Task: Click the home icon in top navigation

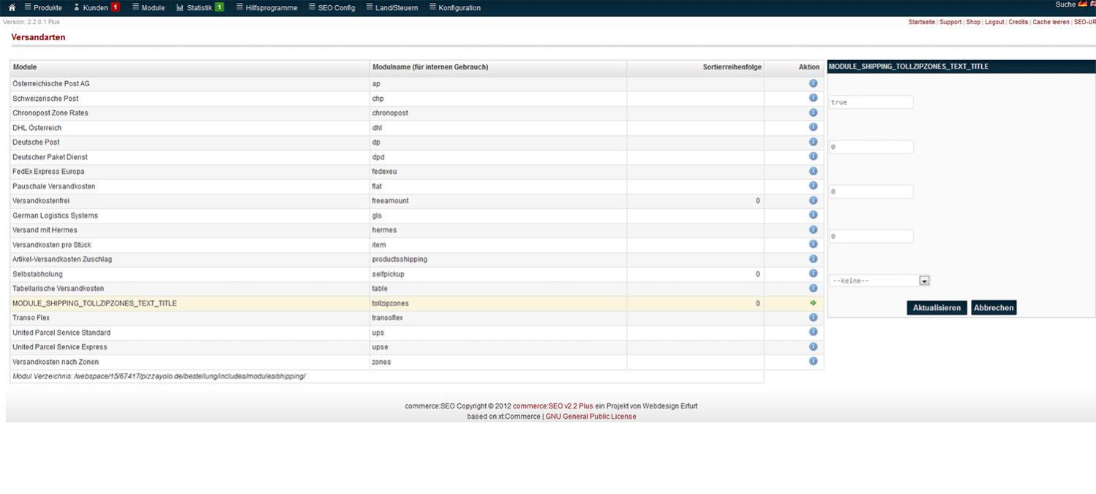Action: (x=12, y=7)
